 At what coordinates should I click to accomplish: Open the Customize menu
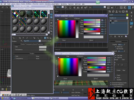[x=71, y=4]
